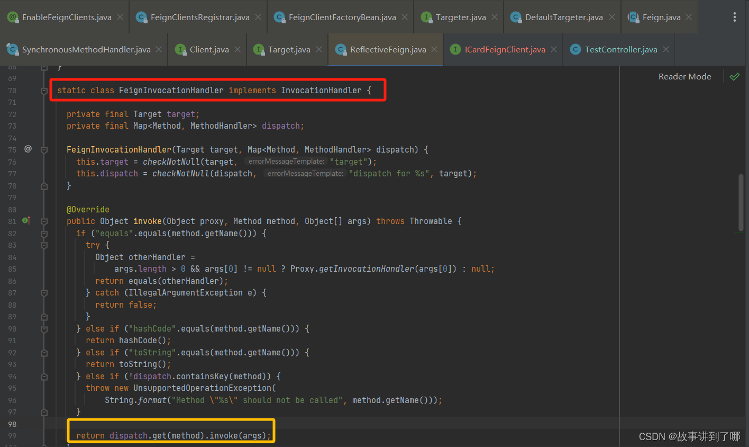Click the fold end marker at line 78
Viewport: 749px width, 447px height.
tap(44, 186)
